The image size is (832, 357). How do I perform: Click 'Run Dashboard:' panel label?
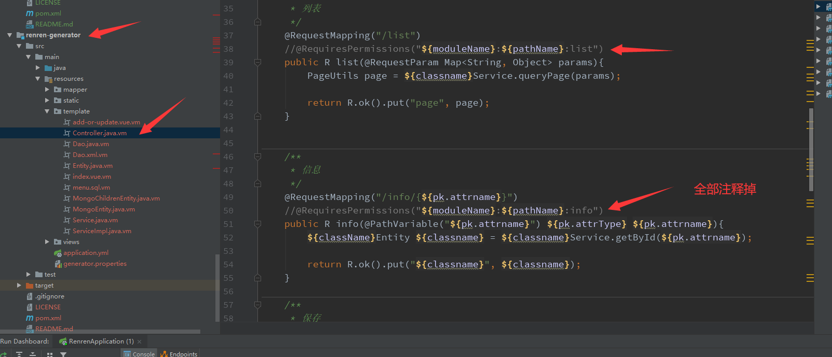tap(25, 341)
